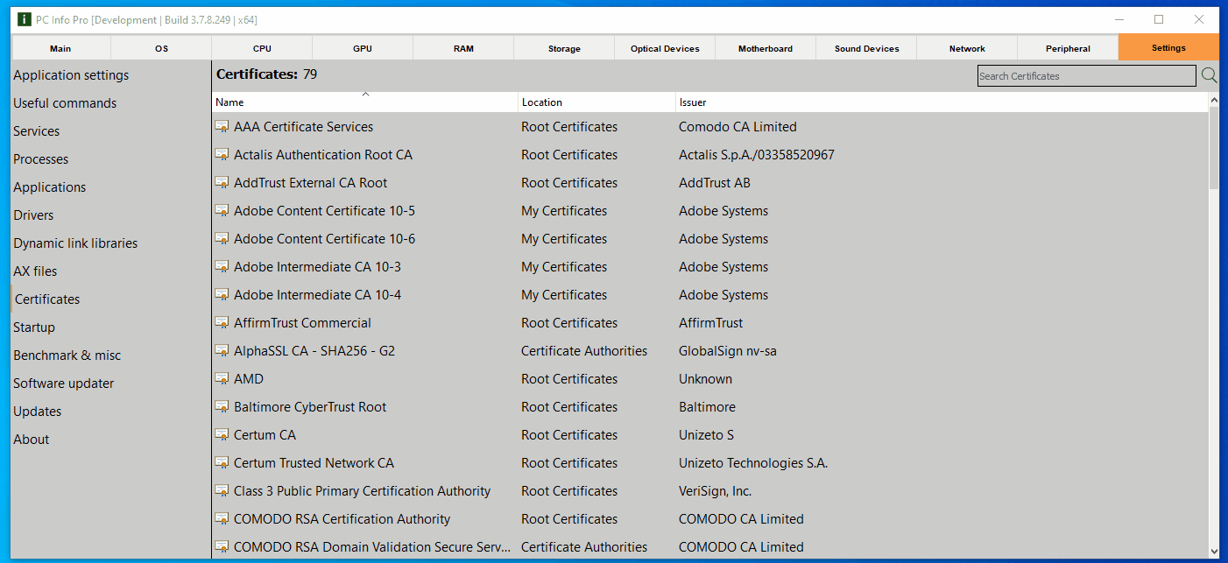Click certificate icon beside Actalis Authentication Root CA
The image size is (1228, 563).
click(222, 155)
